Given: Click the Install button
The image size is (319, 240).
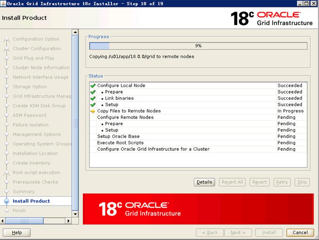Looking at the screenshot, I should (x=269, y=233).
